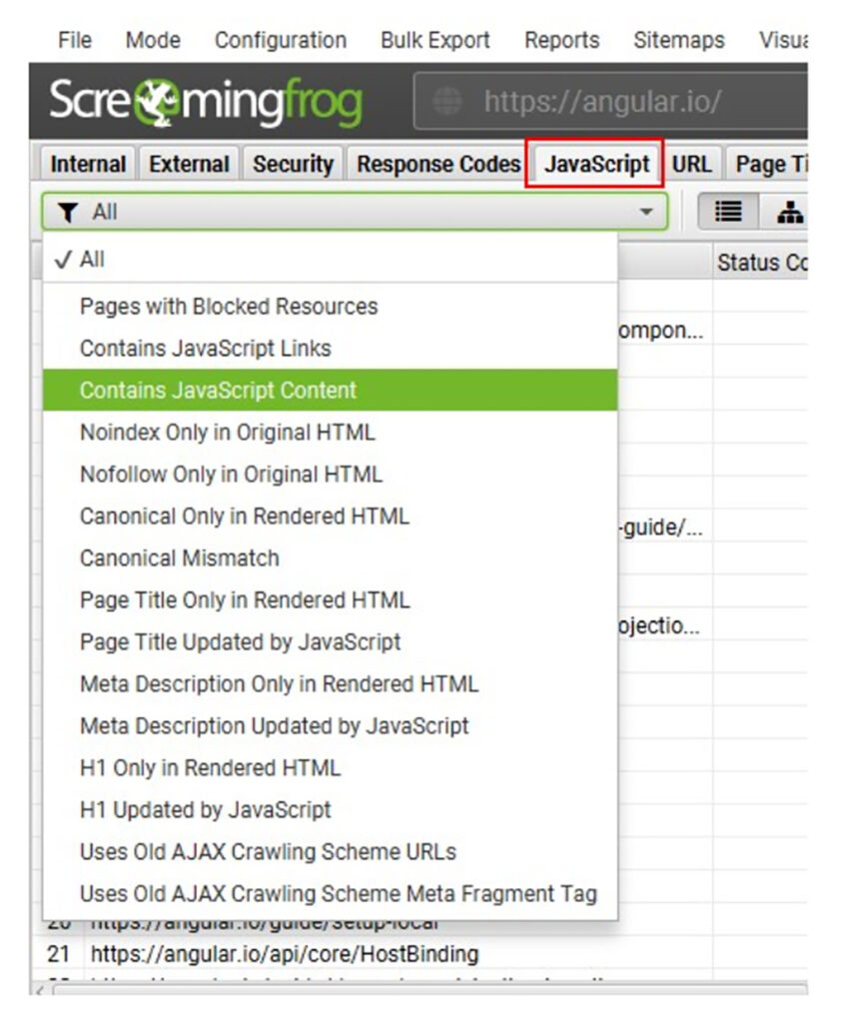864x1023 pixels.
Task: Open the Security tab
Action: click(292, 165)
